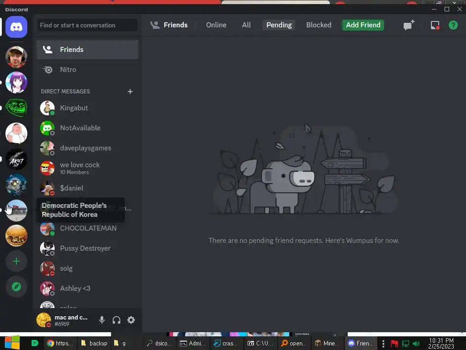Show hidden tray icons dots
466x350 pixels.
[383, 344]
